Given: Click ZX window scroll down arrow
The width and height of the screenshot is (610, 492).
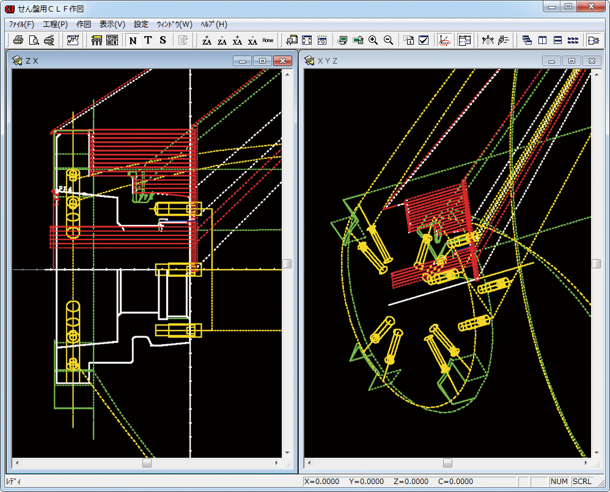Looking at the screenshot, I should pos(287,453).
